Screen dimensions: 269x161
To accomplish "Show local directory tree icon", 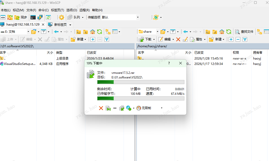I will click(x=108, y=32).
